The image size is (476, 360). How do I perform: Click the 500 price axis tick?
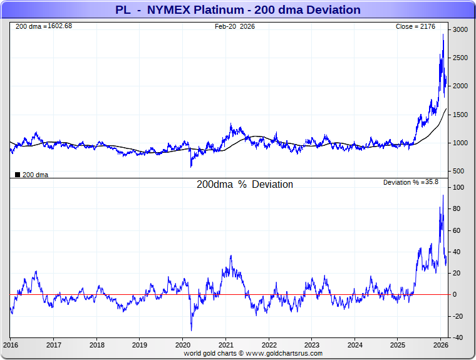(x=458, y=172)
